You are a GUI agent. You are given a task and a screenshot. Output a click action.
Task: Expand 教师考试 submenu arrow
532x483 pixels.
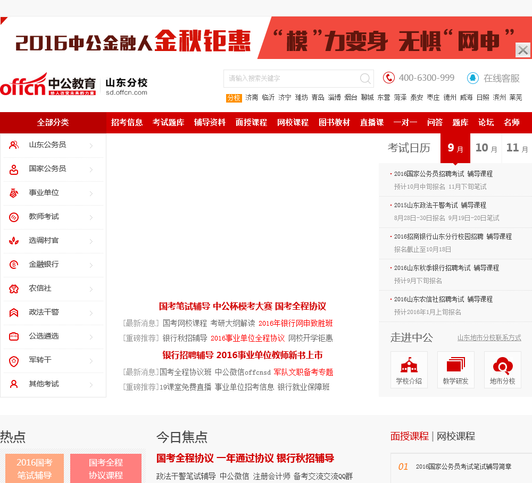click(x=91, y=218)
